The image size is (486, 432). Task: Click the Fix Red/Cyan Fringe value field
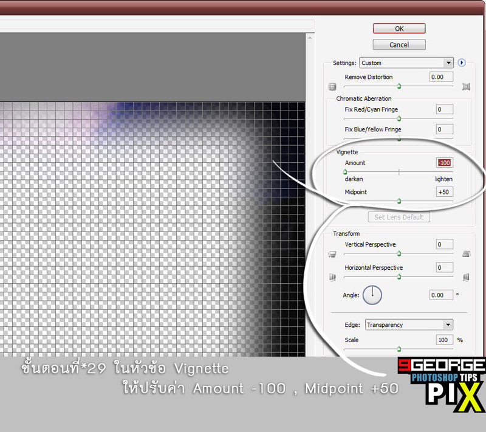pyautogui.click(x=445, y=109)
